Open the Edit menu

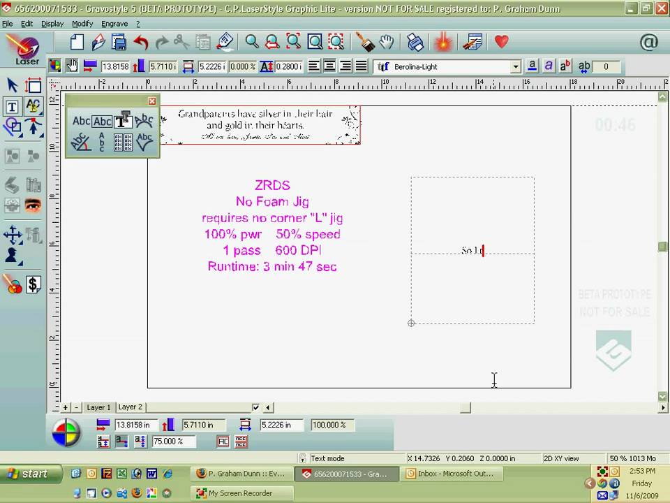coord(27,24)
